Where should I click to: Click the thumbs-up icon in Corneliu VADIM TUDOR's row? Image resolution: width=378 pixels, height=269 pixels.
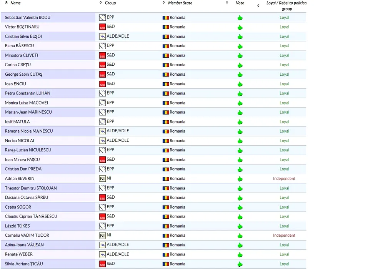(240, 236)
